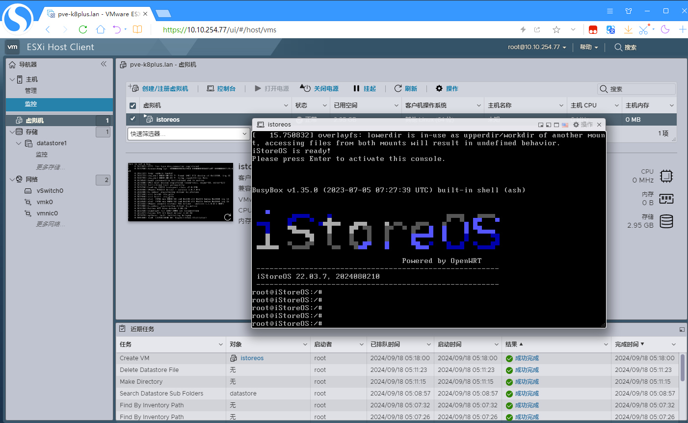
Task: Go to browser home page icon
Action: [x=101, y=29]
